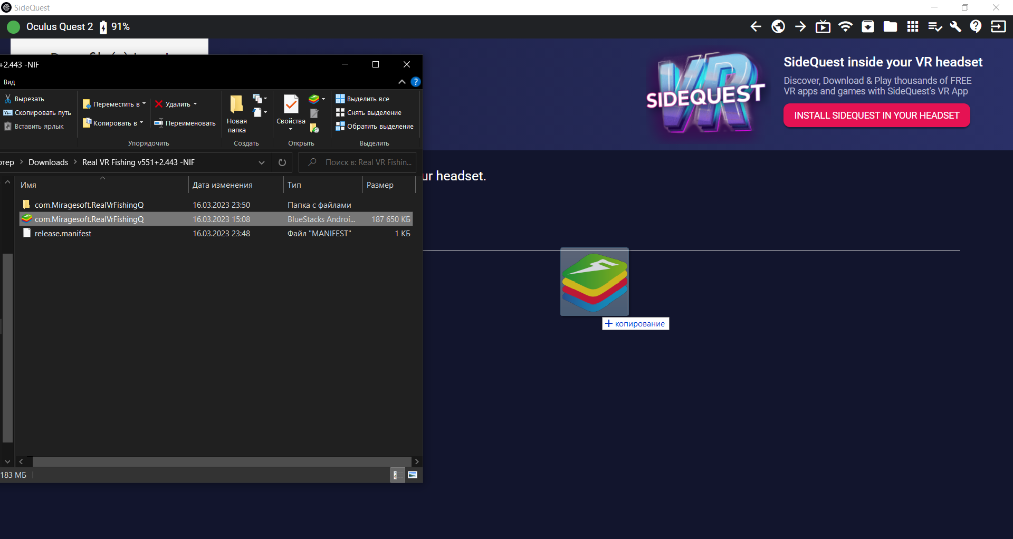Viewport: 1013px width, 539px height.
Task: Open device settings wrench icon
Action: (x=955, y=26)
